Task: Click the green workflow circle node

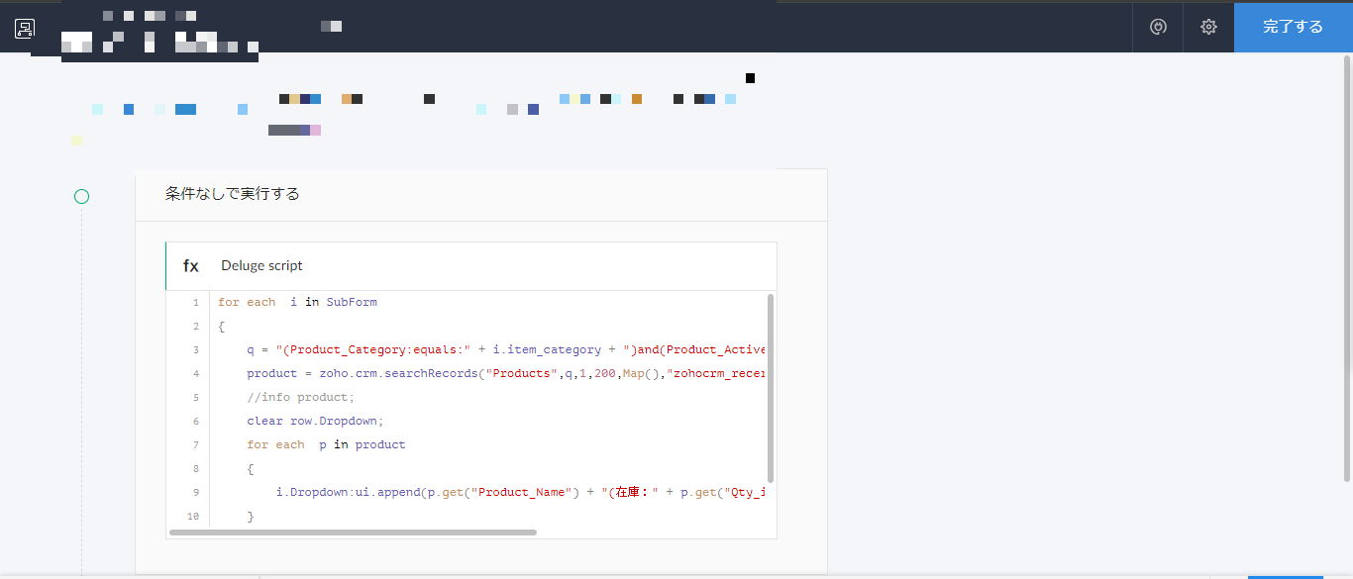Action: [x=82, y=196]
